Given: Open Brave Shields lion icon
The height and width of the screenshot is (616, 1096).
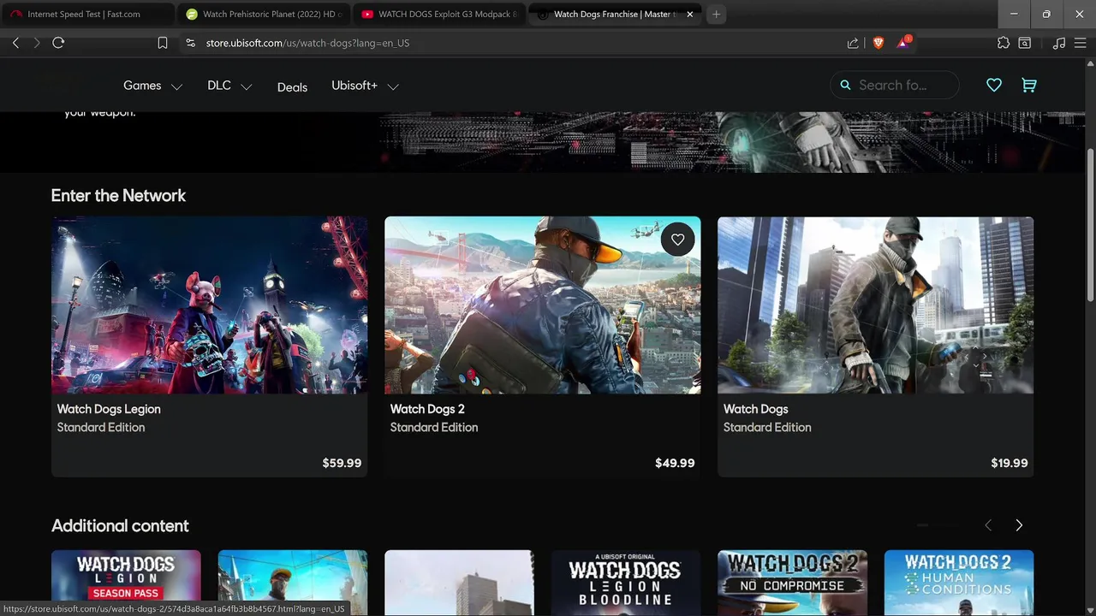Looking at the screenshot, I should click(x=878, y=43).
